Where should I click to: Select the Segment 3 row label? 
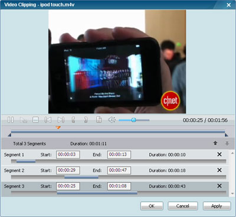[x=14, y=186]
